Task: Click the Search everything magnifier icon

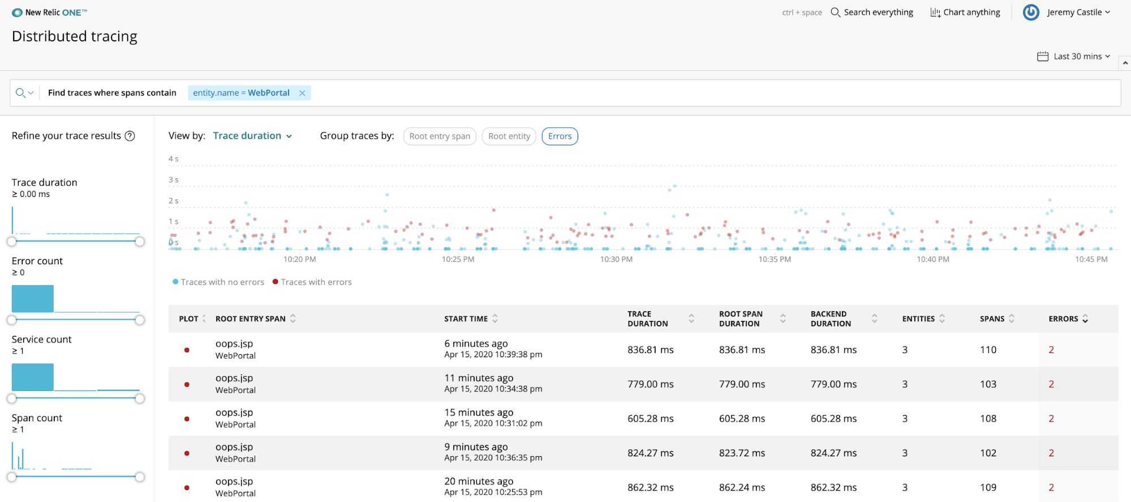Action: coord(835,12)
